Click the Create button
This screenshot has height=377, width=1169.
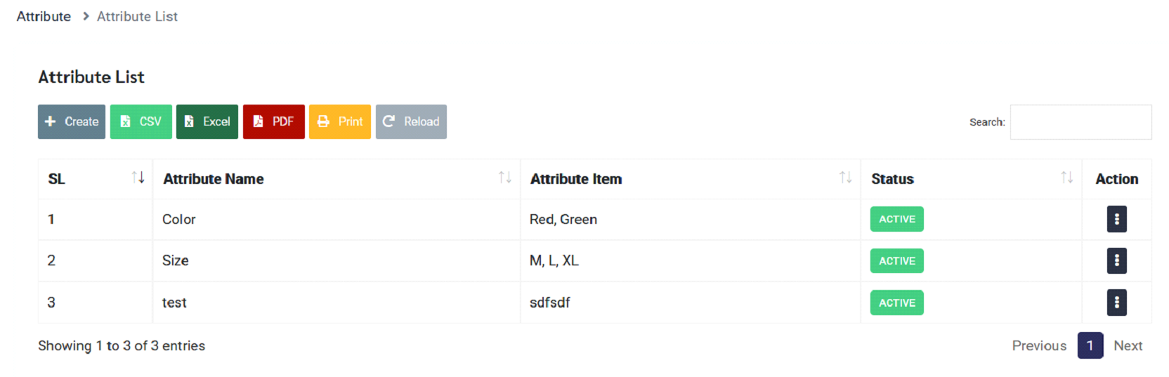click(x=72, y=121)
